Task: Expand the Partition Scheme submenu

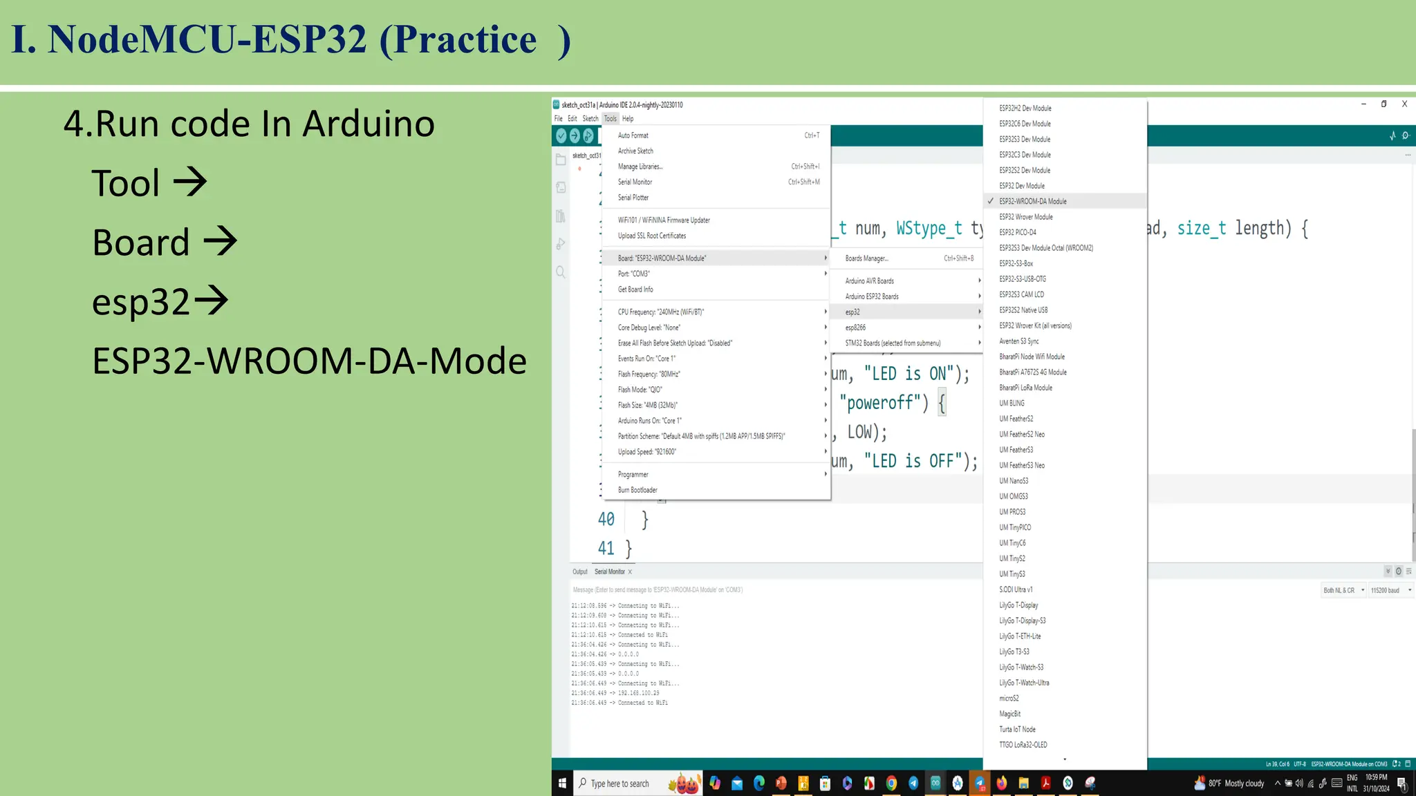Action: tap(716, 436)
